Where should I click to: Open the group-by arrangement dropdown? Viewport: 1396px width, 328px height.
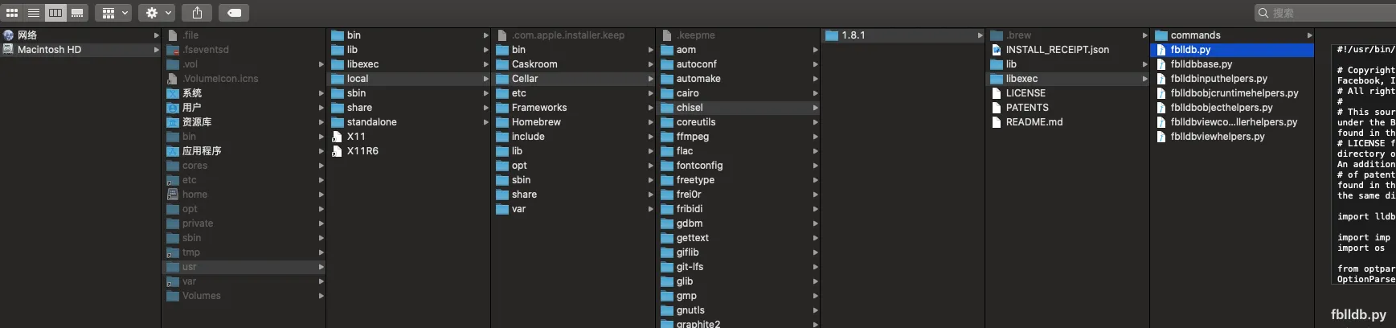click(x=113, y=13)
